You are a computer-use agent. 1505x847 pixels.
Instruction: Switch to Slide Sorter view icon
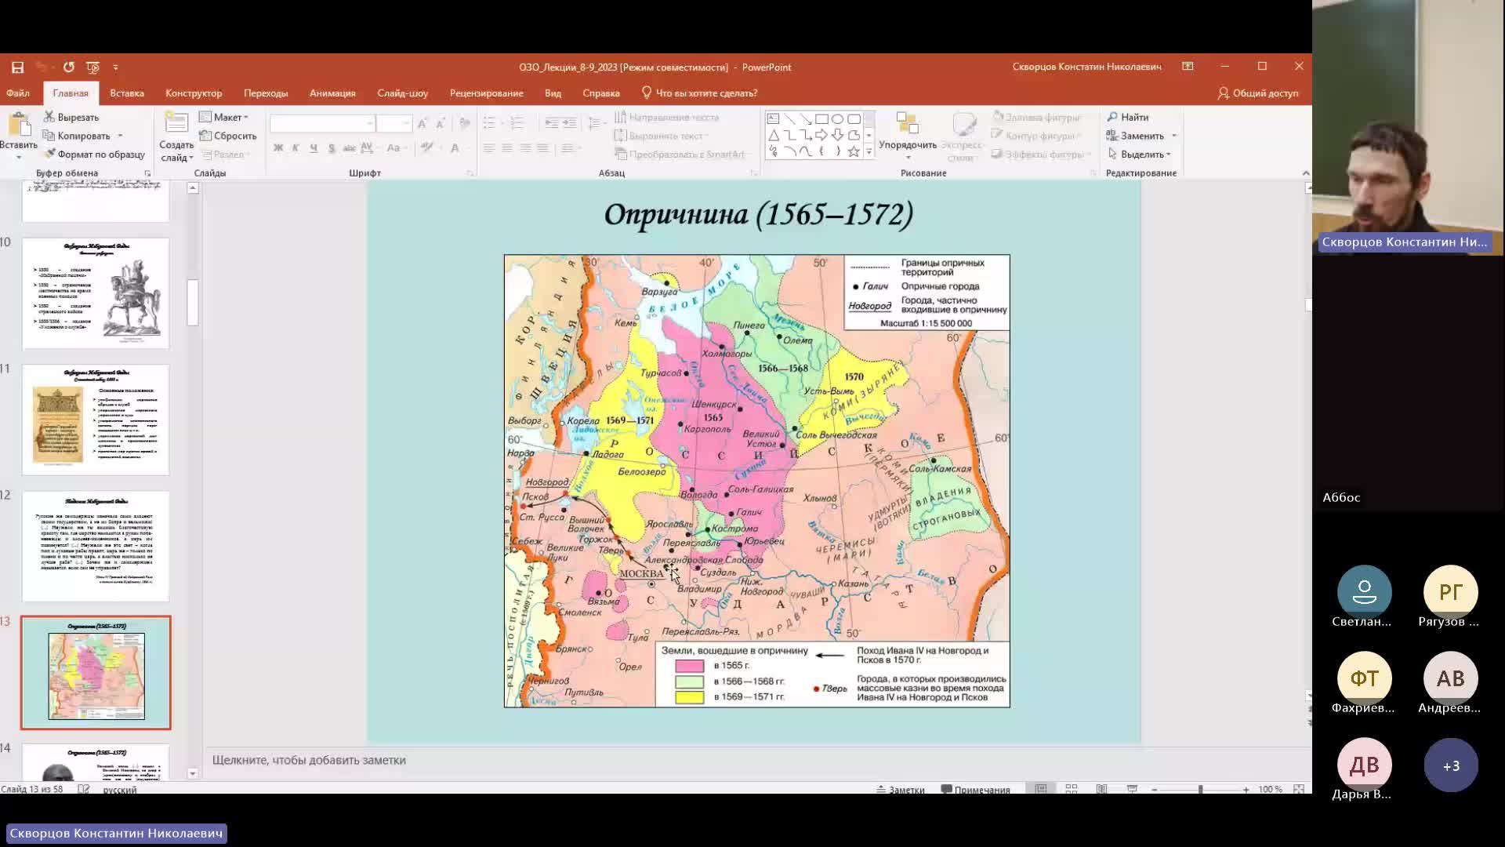click(1072, 789)
